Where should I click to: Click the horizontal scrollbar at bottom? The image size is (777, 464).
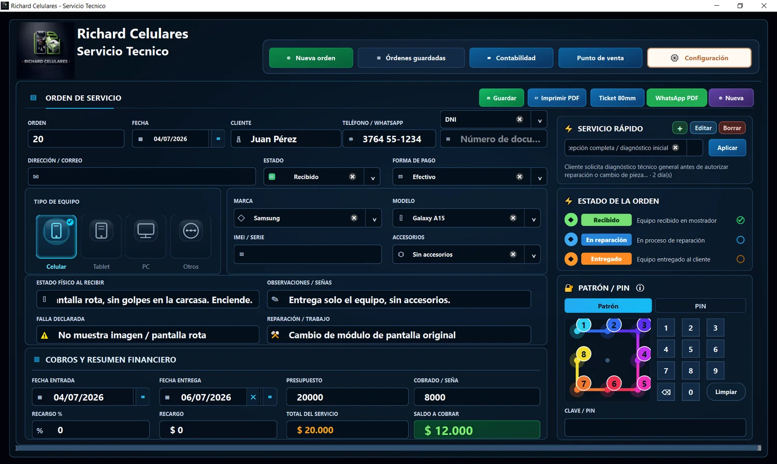click(x=388, y=448)
